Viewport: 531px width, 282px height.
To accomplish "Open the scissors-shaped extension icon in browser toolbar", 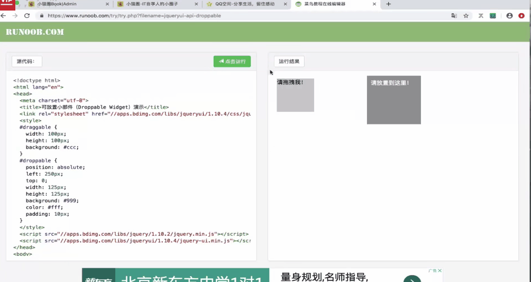I will tap(481, 15).
